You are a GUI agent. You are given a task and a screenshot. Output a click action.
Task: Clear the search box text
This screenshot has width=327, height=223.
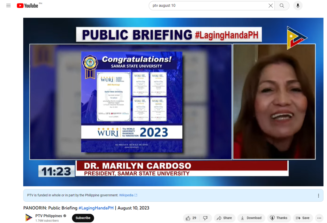coord(270,6)
